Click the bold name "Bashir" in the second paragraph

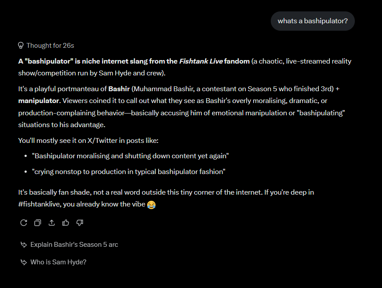click(119, 89)
